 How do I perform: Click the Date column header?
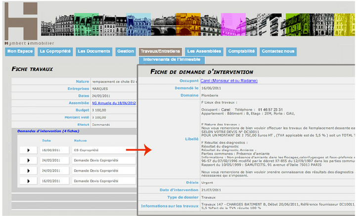pos(46,141)
